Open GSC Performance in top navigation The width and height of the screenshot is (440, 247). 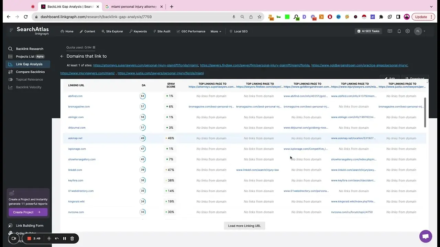click(x=191, y=31)
